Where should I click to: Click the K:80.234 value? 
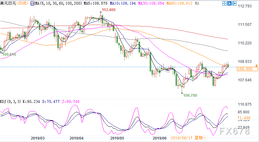tap(31, 102)
